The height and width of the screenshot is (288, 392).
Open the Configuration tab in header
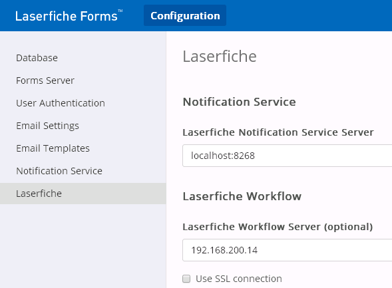coord(185,15)
